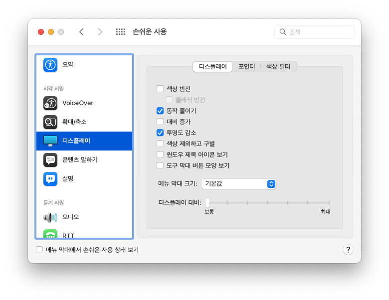Open the 콘텐츠 말하기 speech icon
The width and height of the screenshot is (389, 300).
tap(50, 159)
